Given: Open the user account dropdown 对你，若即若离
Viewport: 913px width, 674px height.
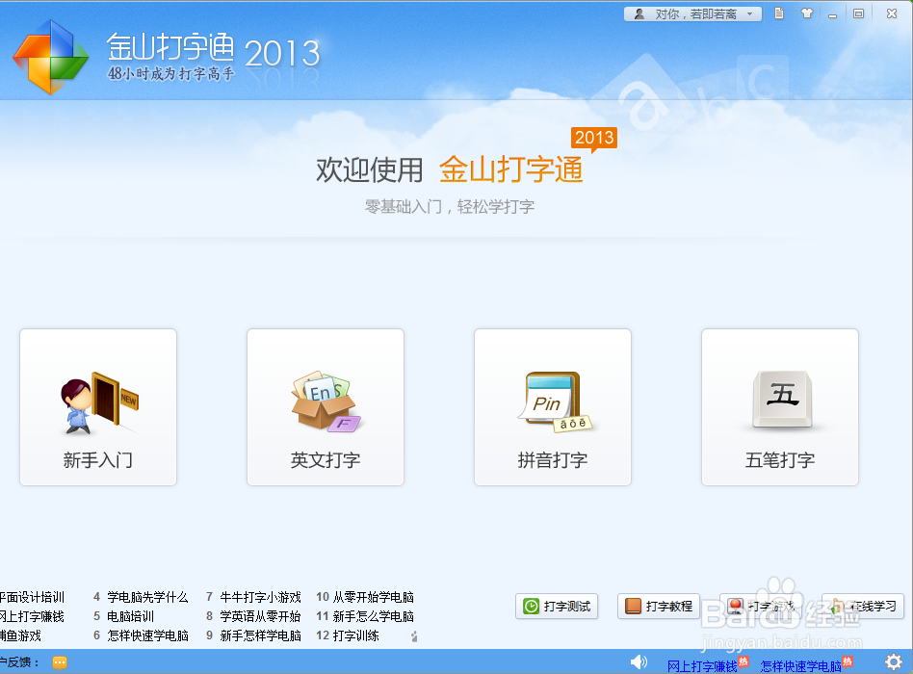Looking at the screenshot, I should (692, 14).
